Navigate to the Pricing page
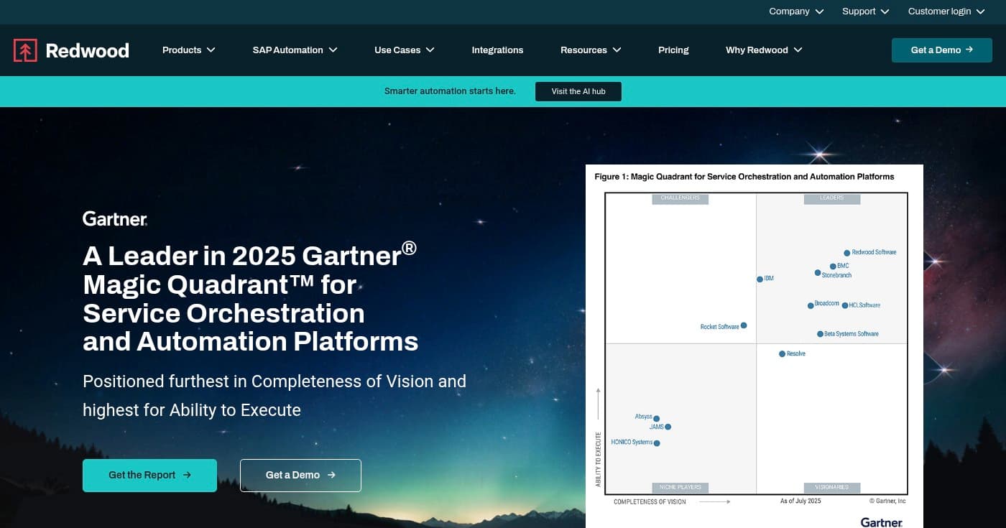The image size is (1006, 528). tap(673, 50)
